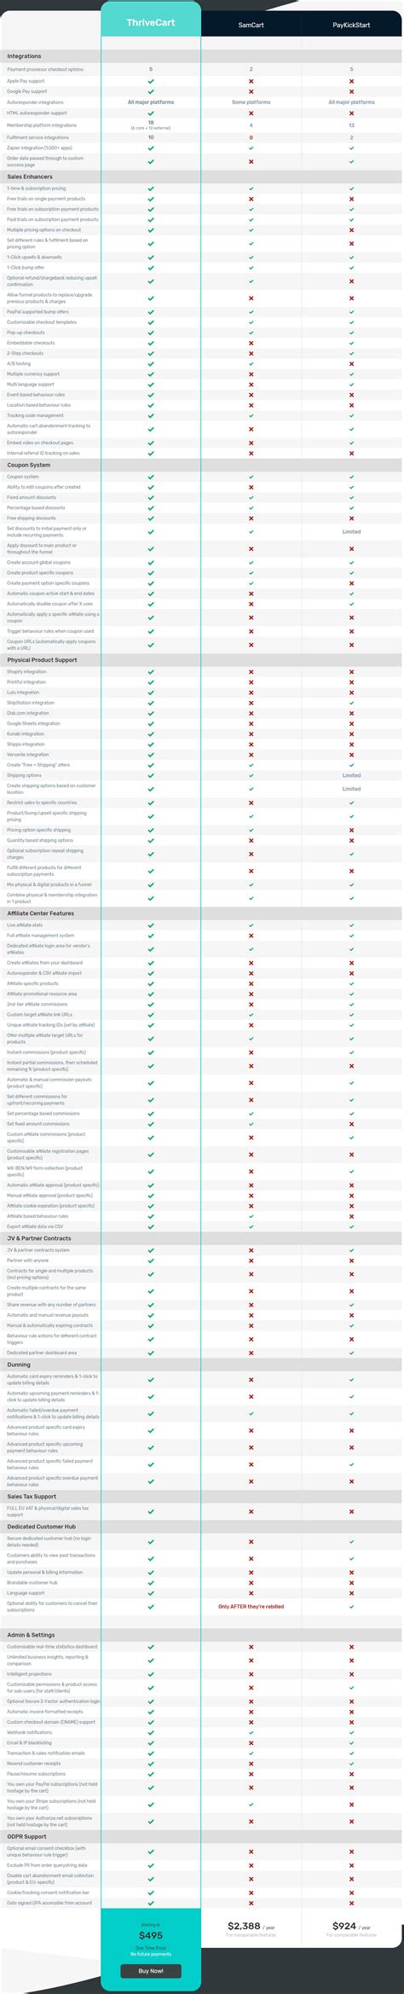
Task: Select the PayKickStart column header
Action: pyautogui.click(x=351, y=26)
